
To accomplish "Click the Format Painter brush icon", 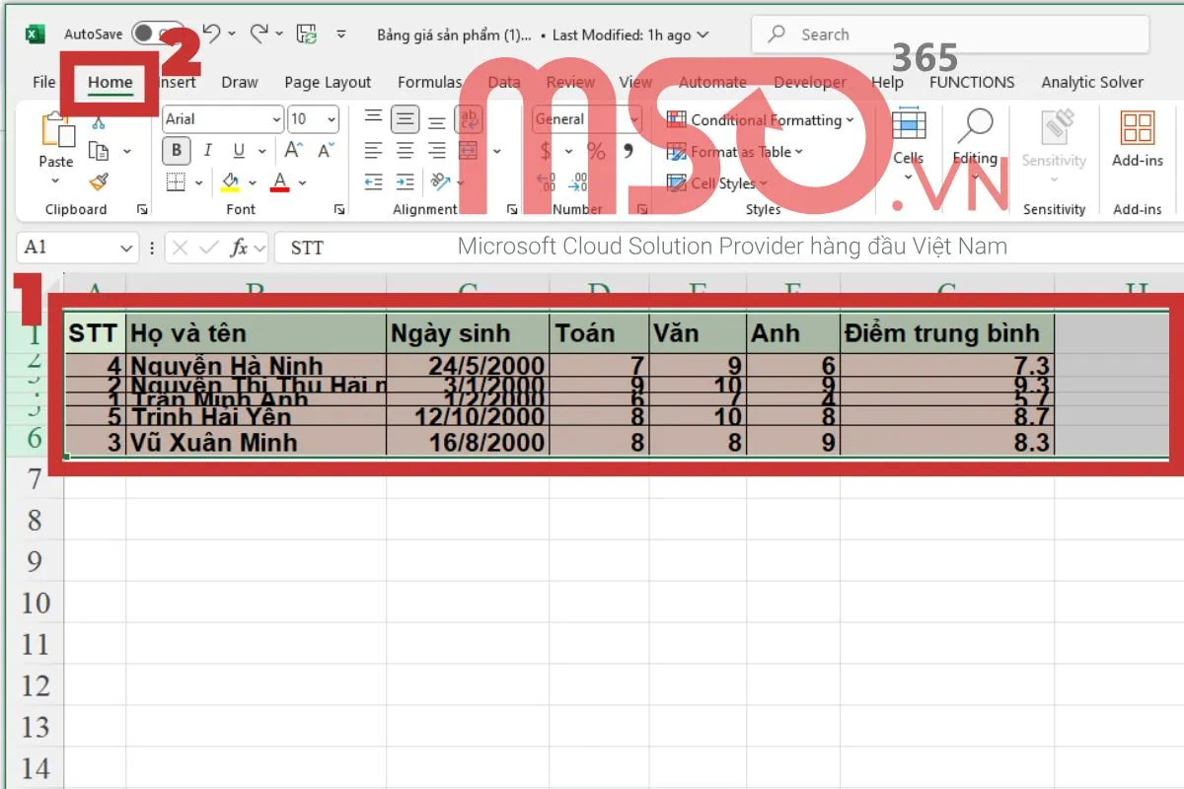I will click(x=98, y=182).
